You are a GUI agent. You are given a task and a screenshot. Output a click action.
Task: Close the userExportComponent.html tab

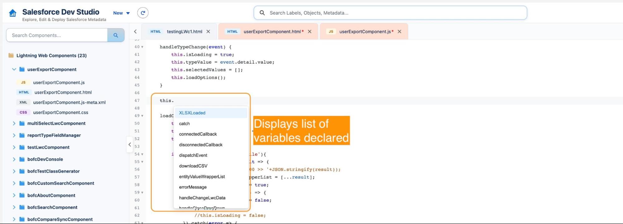[309, 31]
